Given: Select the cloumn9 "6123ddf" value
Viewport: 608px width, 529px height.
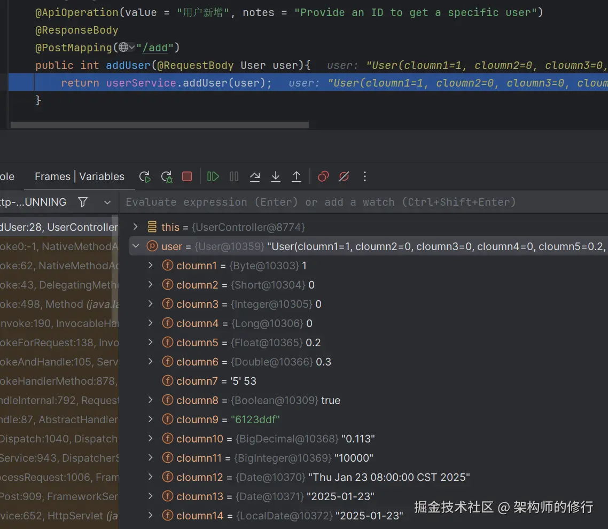Looking at the screenshot, I should click(255, 419).
